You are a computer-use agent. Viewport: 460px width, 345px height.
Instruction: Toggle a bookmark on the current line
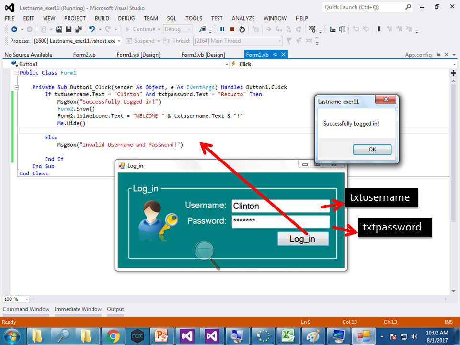[x=379, y=29]
